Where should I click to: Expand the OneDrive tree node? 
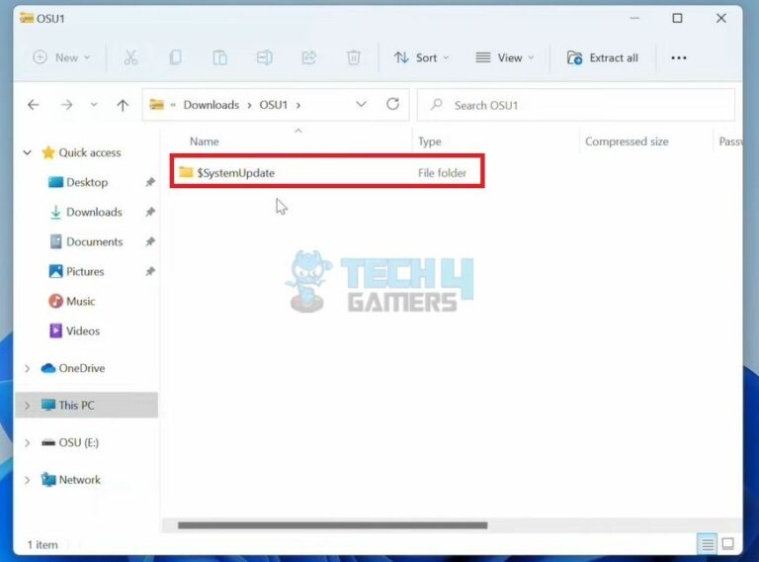point(27,368)
